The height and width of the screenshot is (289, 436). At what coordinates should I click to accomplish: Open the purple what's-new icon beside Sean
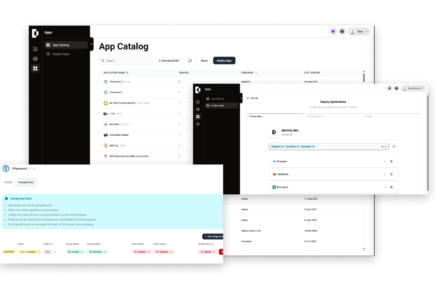(x=333, y=31)
